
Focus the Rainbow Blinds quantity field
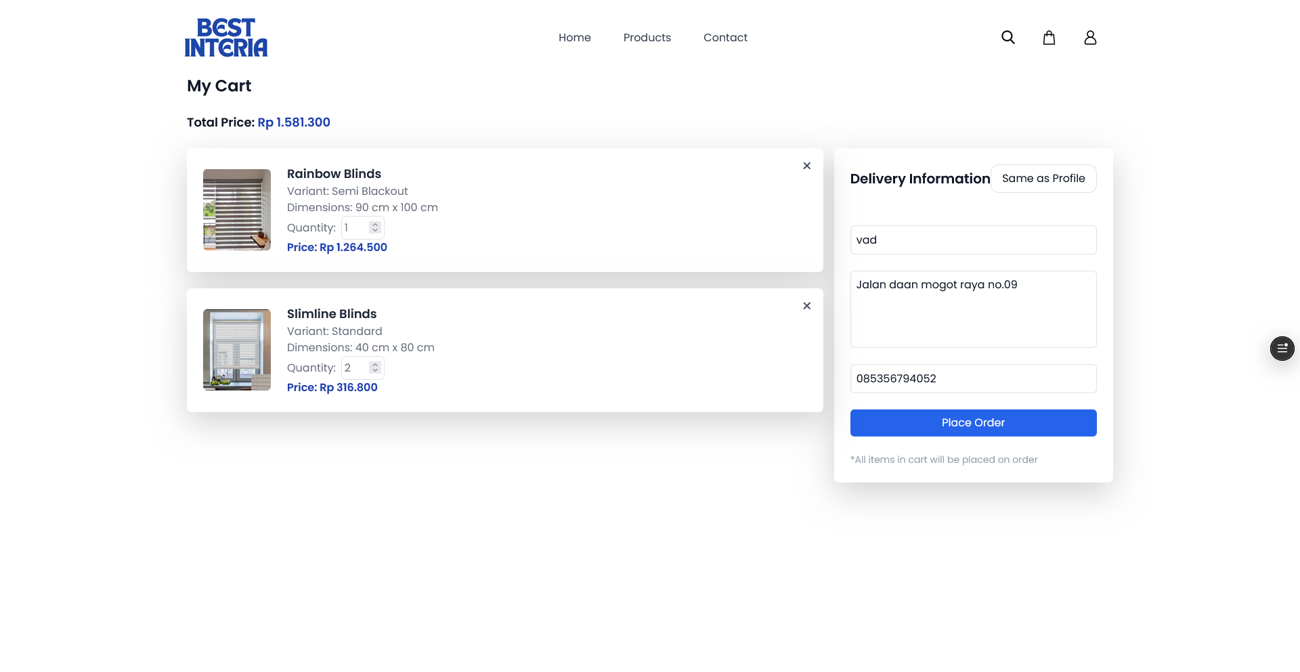tap(355, 228)
